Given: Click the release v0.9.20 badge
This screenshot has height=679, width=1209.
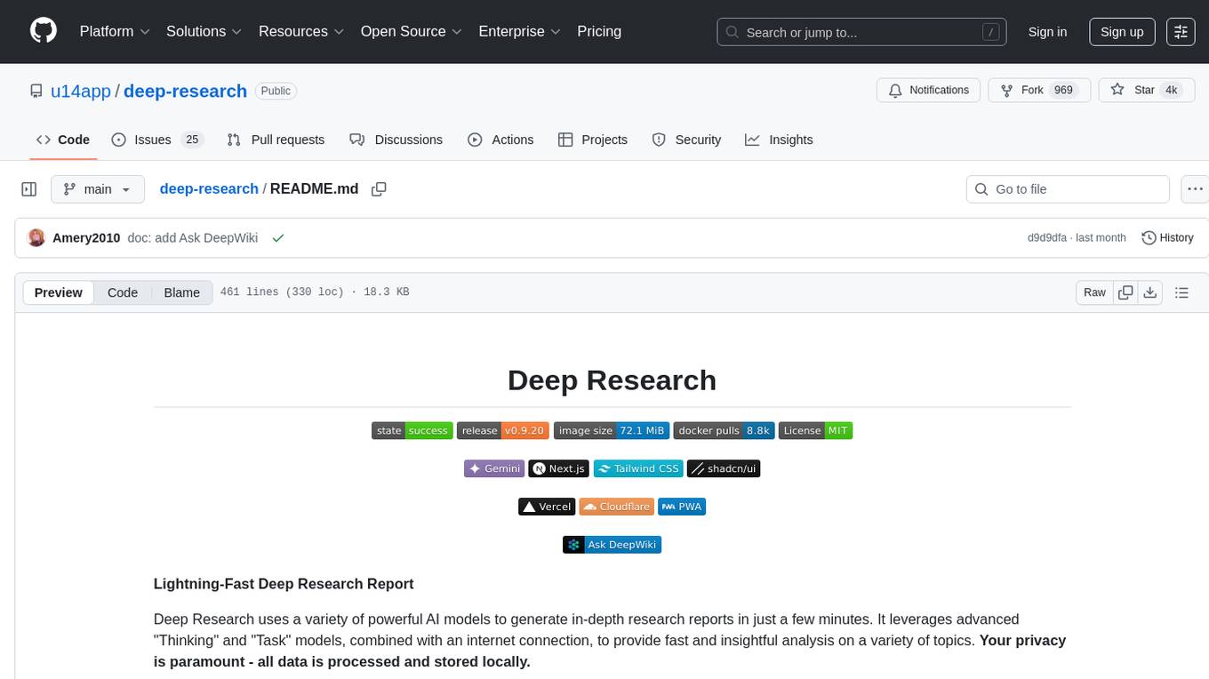Looking at the screenshot, I should pyautogui.click(x=503, y=430).
